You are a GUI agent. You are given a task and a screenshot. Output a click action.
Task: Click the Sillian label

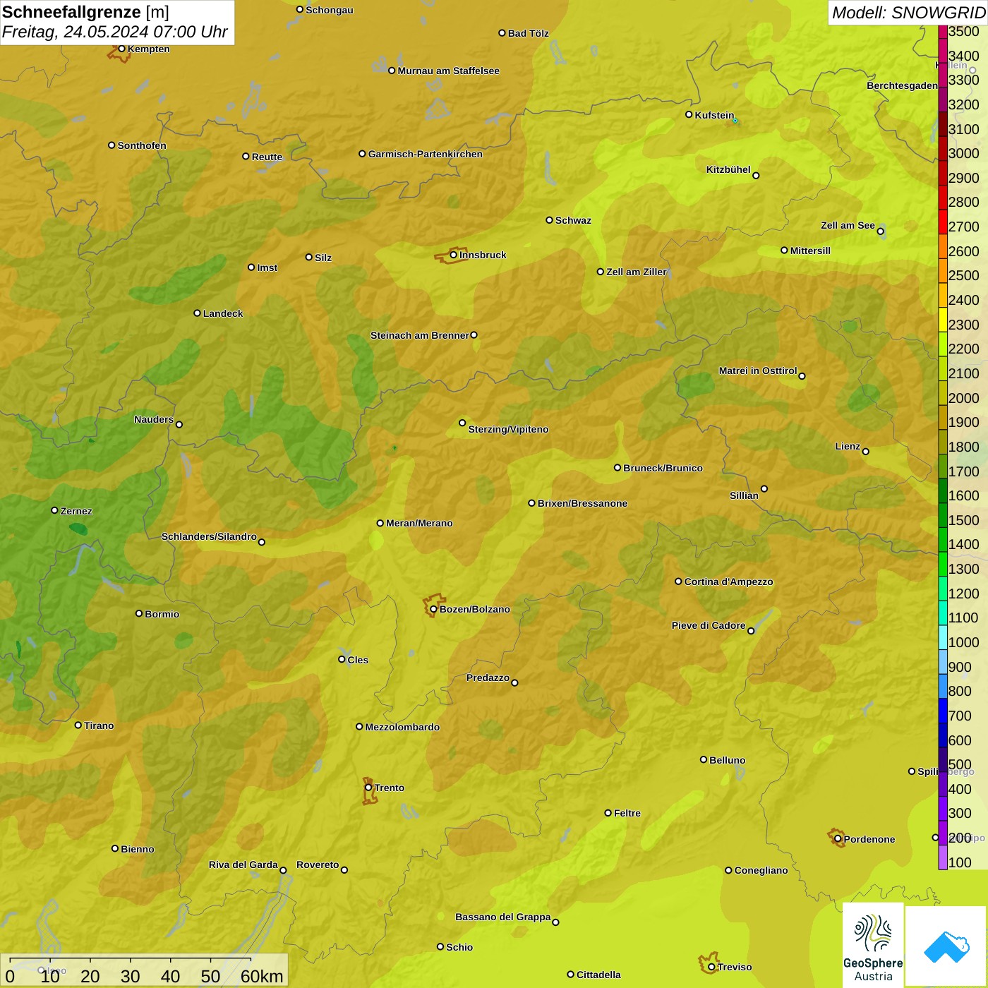744,495
